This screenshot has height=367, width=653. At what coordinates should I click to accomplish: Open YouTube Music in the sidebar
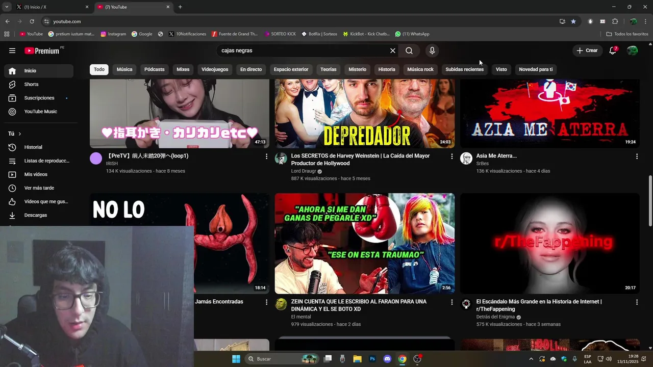tap(39, 112)
